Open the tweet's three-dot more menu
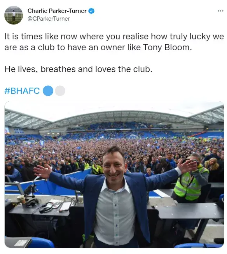Image resolution: width=227 pixels, height=254 pixels. tap(220, 11)
